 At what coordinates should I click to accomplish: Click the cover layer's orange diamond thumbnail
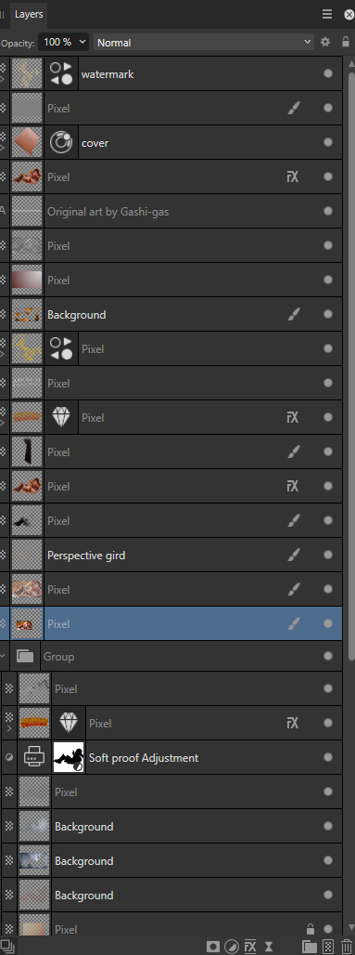[27, 142]
